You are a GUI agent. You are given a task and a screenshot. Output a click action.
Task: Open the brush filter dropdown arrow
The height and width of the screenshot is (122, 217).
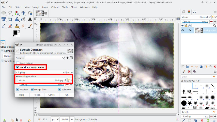[214, 77]
